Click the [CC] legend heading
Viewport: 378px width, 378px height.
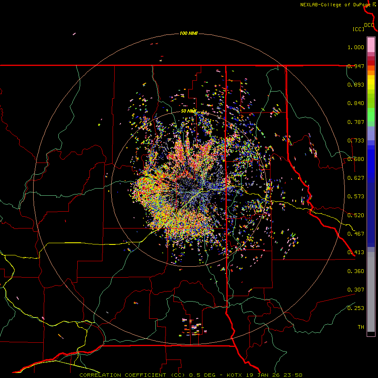click(358, 29)
